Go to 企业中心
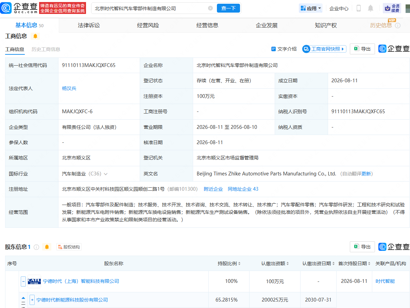The width and height of the screenshot is (410, 308). click(x=339, y=8)
